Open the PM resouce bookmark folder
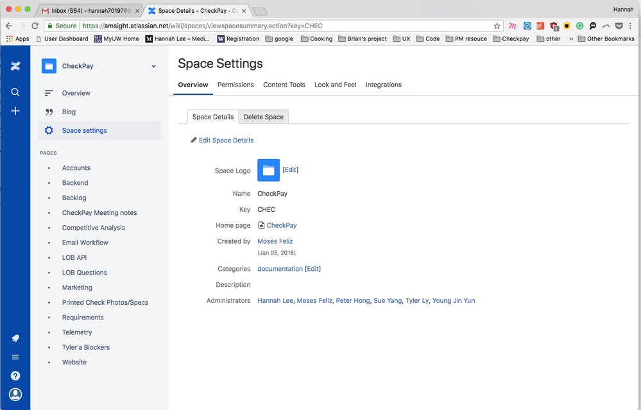Image resolution: width=641 pixels, height=410 pixels. [x=466, y=39]
